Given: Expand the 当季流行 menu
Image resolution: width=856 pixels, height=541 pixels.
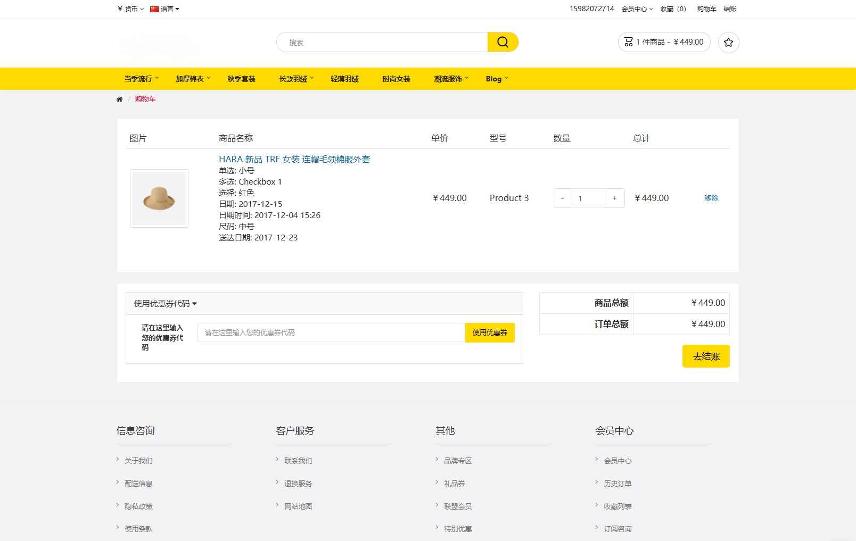Looking at the screenshot, I should pos(142,79).
